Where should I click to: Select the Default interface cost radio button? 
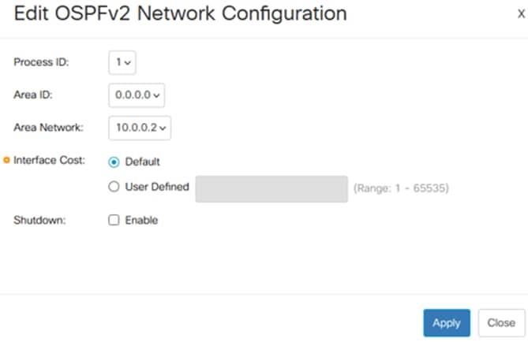(114, 162)
